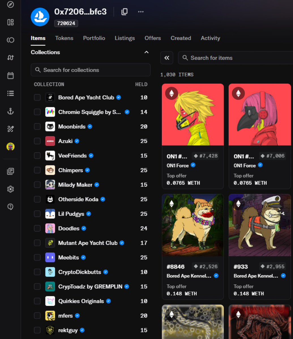The height and width of the screenshot is (339, 293).
Task: Click the rarity rank #2,955 badge
Action: pos(272,266)
